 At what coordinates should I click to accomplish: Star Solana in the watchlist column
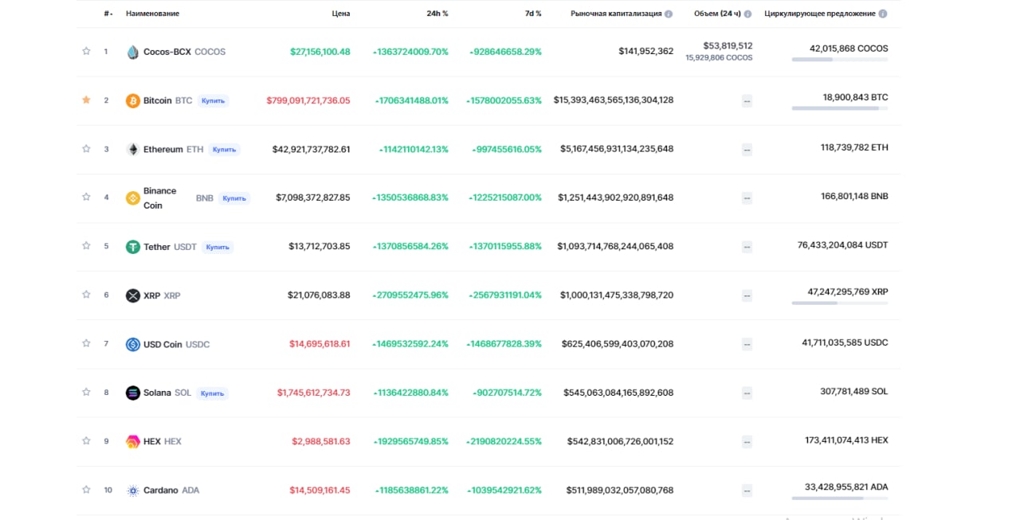pos(86,392)
